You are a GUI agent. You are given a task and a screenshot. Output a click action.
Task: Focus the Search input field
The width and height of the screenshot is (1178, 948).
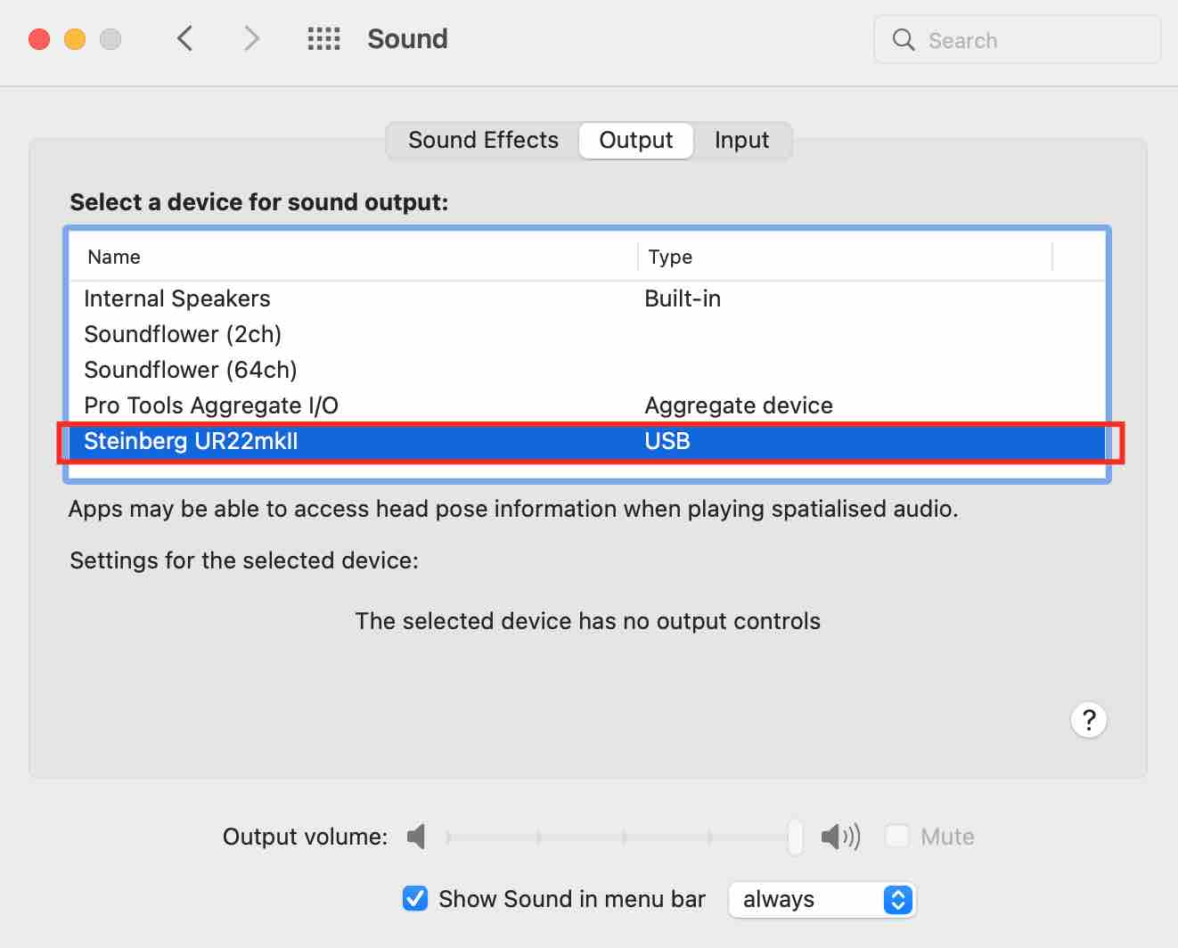pyautogui.click(x=1018, y=40)
